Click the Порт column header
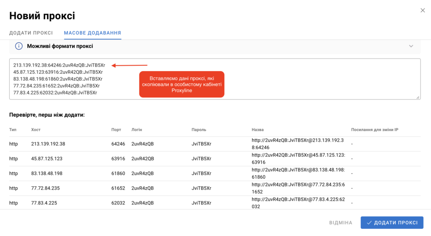Image resolution: width=431 pixels, height=236 pixels. [x=116, y=130]
